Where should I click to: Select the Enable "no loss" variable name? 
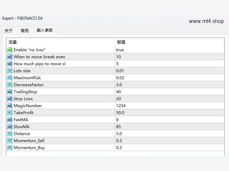29,50
